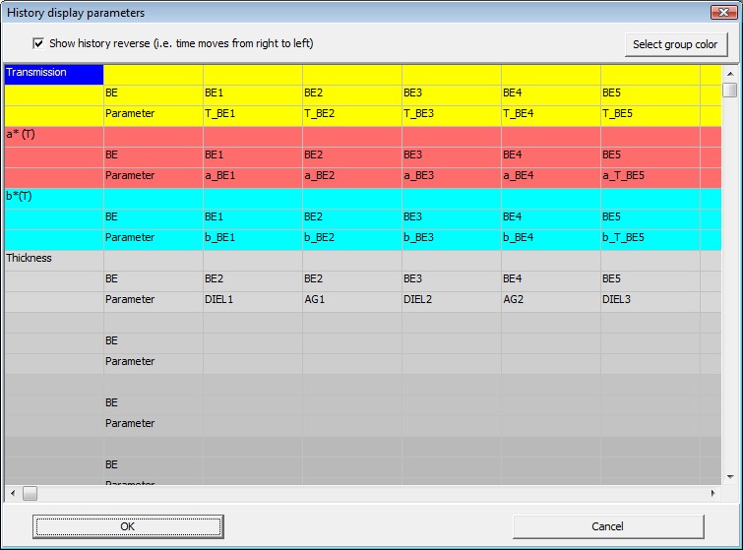Screen dimensions: 743x550
Task: Cancel the history display changes
Action: coord(607,526)
